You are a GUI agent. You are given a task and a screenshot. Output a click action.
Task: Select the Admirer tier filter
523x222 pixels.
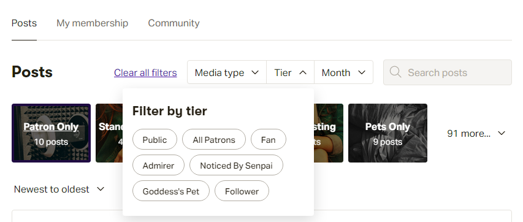pyautogui.click(x=158, y=165)
